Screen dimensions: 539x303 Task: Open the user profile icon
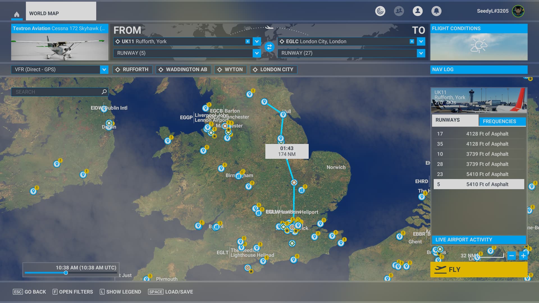(418, 11)
